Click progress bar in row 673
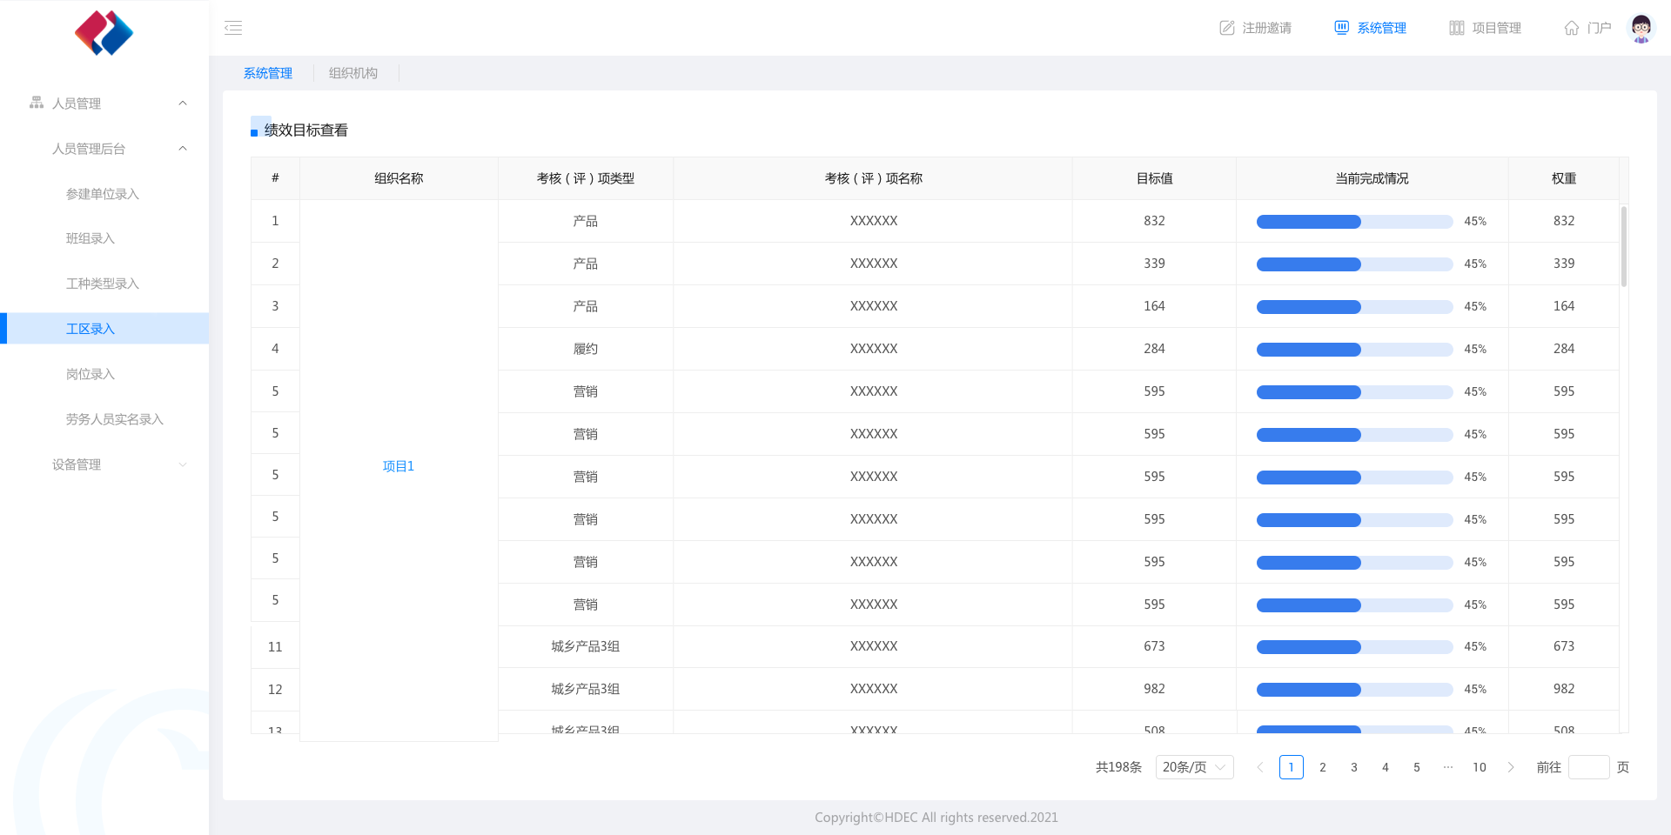Screen dimensions: 1671x835 pyautogui.click(x=1355, y=647)
